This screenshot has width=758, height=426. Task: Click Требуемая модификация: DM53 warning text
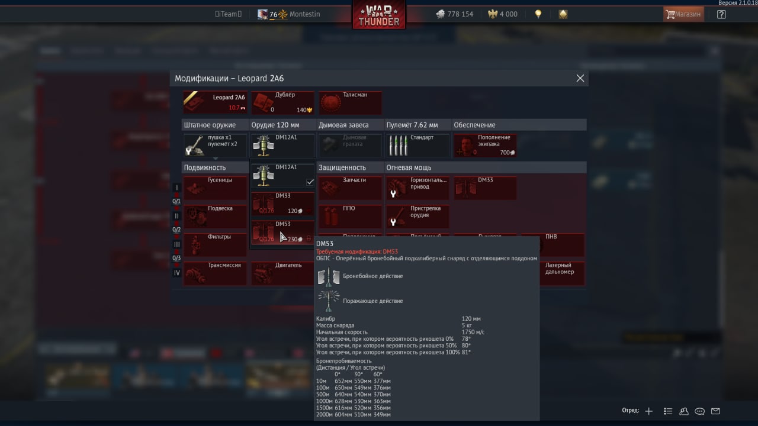[x=357, y=251]
